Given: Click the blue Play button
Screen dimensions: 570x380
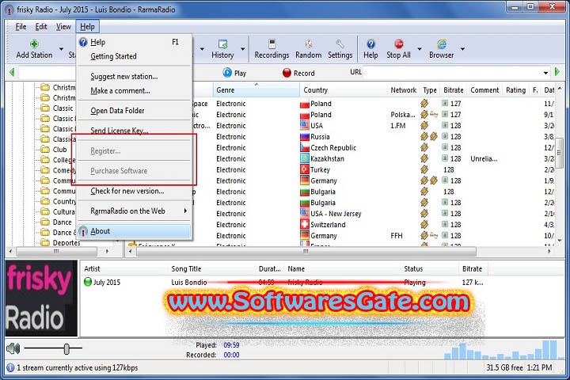Looking at the screenshot, I should (234, 73).
